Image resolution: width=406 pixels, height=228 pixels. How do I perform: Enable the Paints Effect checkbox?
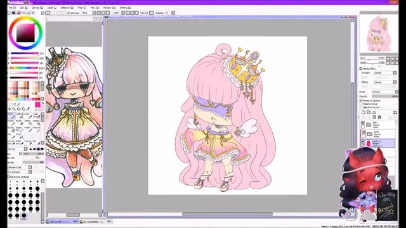click(361, 68)
